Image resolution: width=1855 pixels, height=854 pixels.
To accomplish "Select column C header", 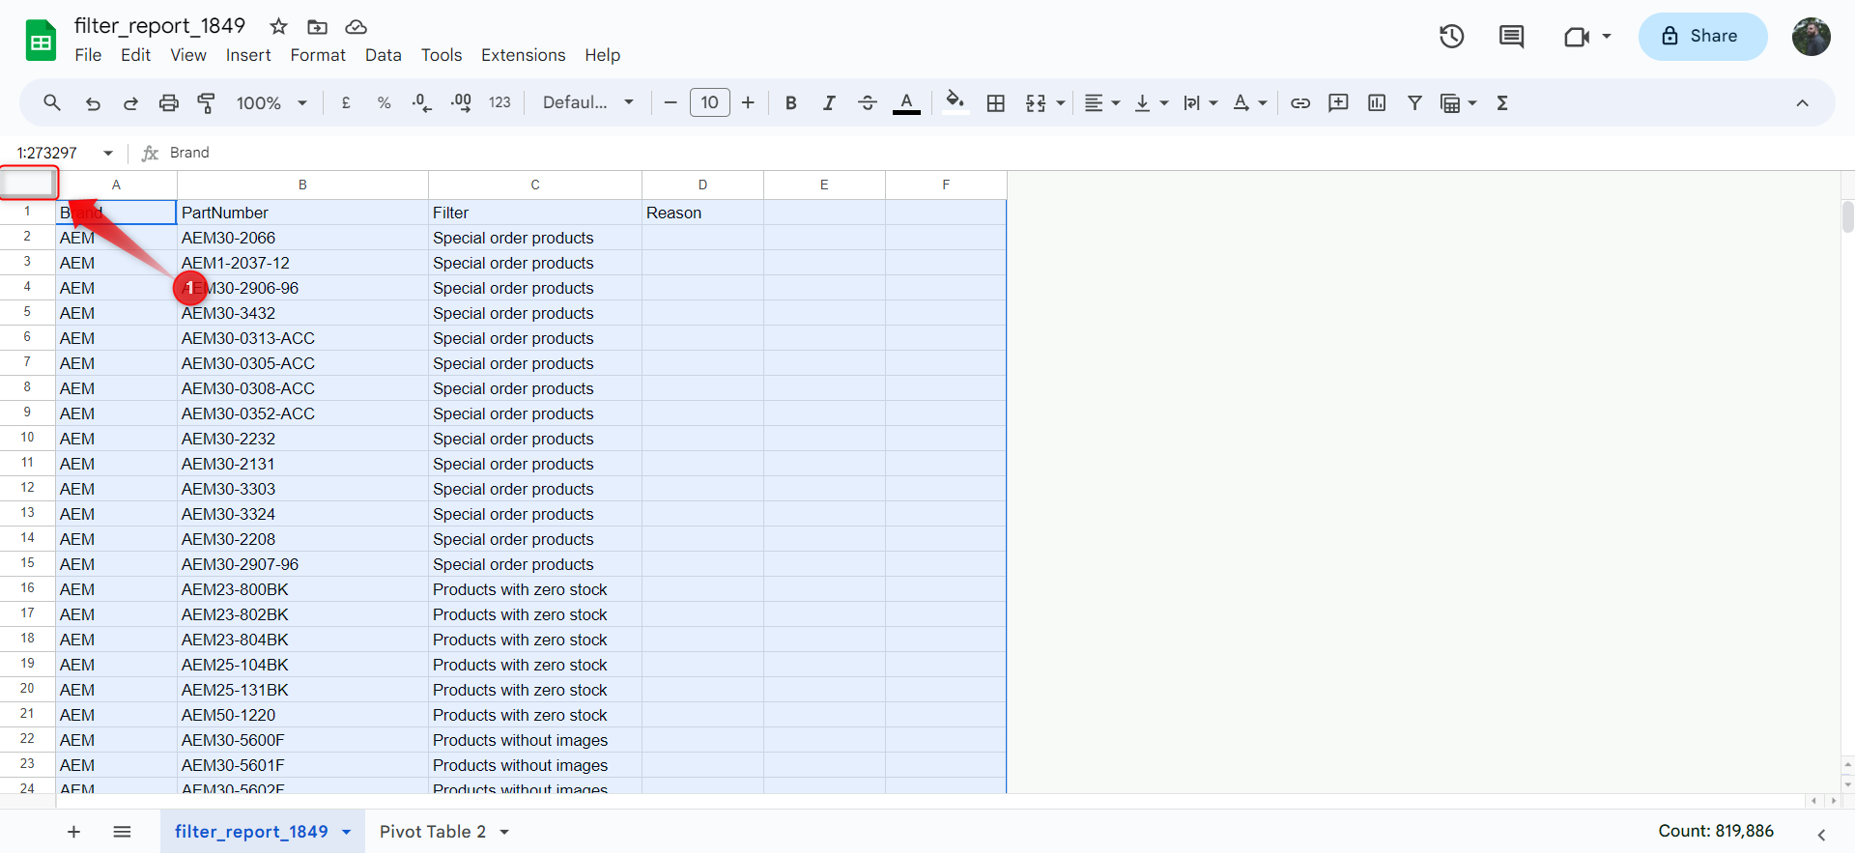I will [535, 185].
